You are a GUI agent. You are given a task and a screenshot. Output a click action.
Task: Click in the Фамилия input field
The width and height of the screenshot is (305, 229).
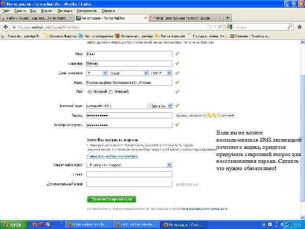click(x=129, y=64)
